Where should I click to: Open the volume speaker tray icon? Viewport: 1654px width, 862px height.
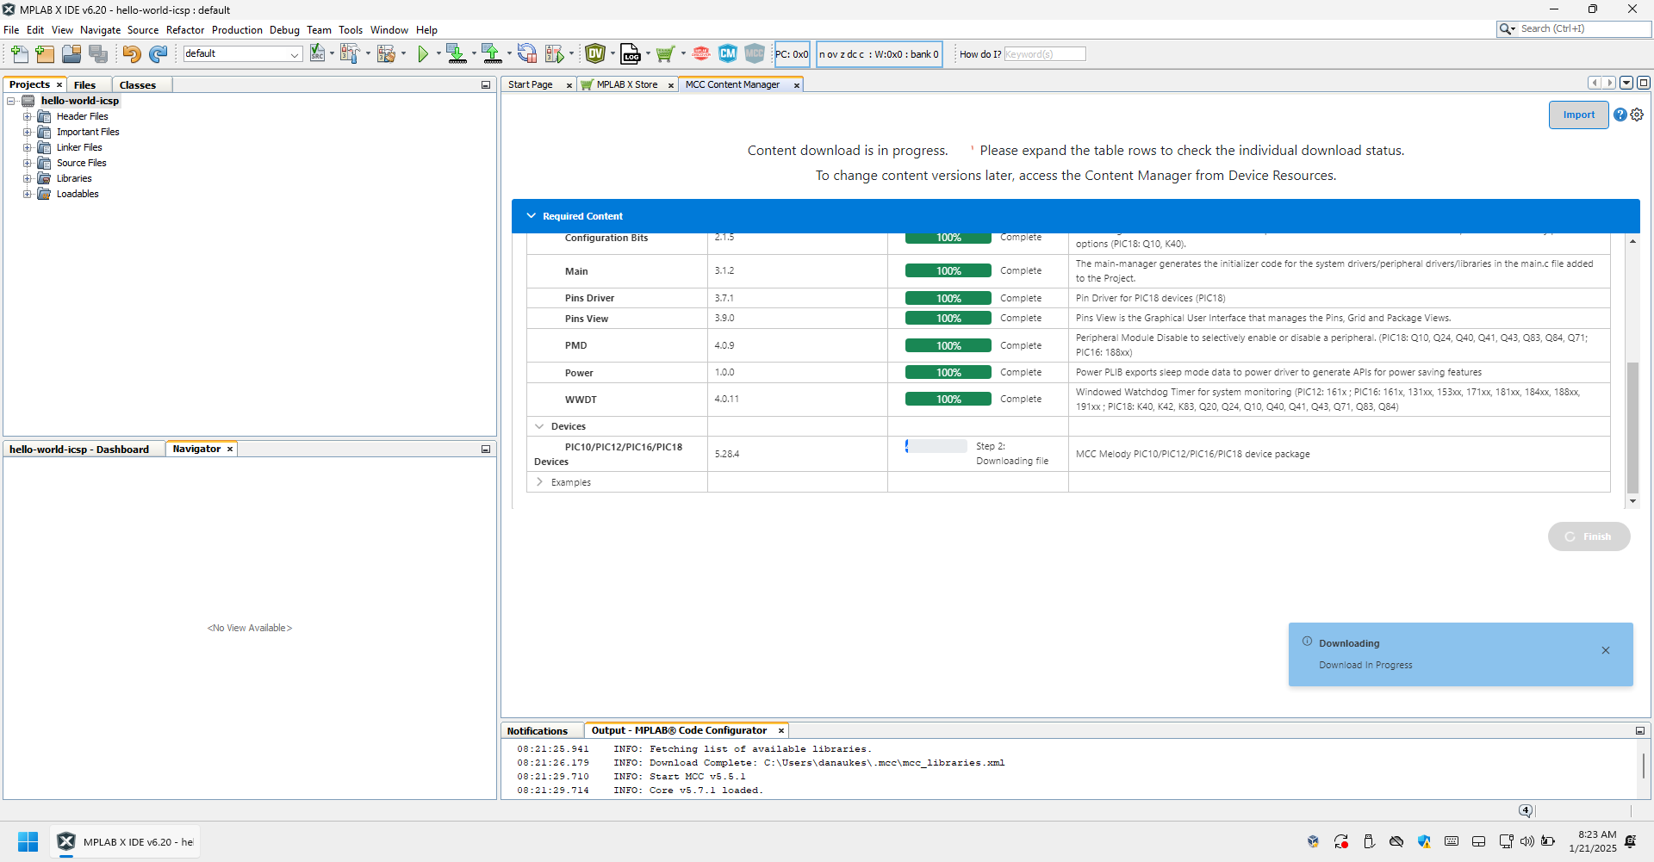click(x=1527, y=841)
